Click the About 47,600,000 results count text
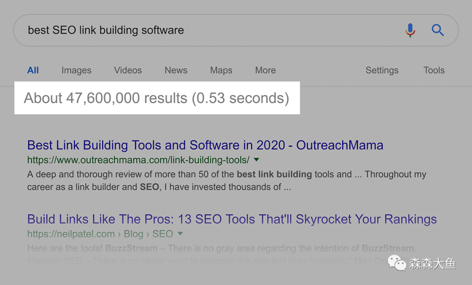Viewport: 472px width, 285px height. pos(156,98)
